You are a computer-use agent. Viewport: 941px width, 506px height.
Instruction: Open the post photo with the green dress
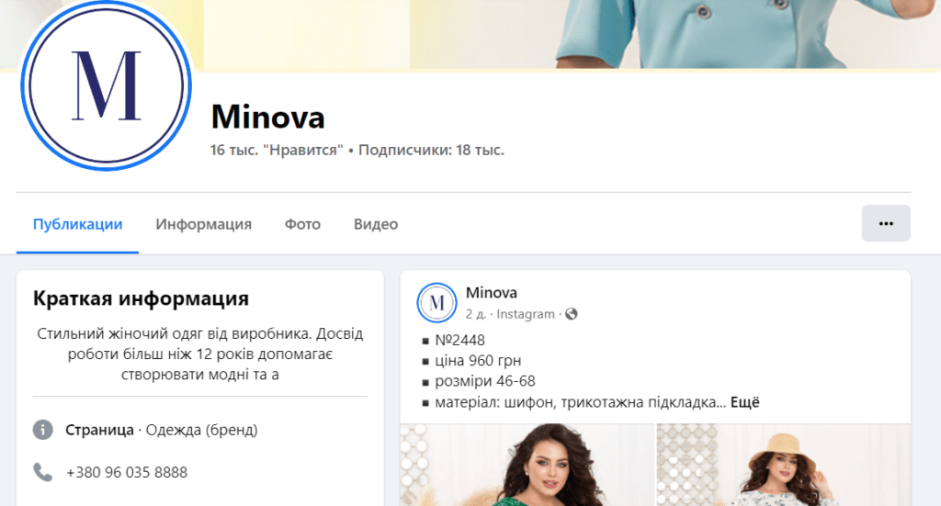click(x=527, y=465)
